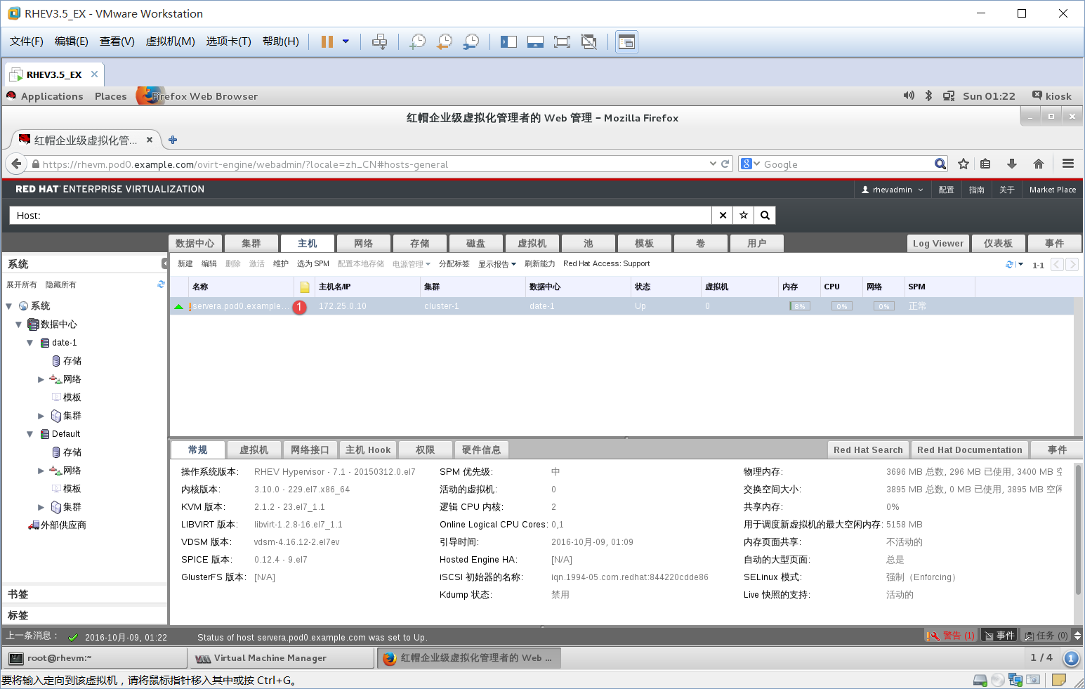Collapse the 系统 root tree node
The height and width of the screenshot is (689, 1085).
tap(9, 306)
